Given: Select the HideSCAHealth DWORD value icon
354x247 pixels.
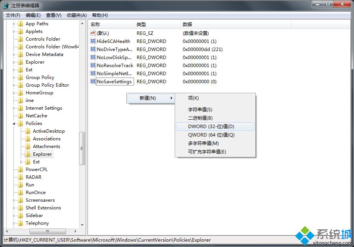Looking at the screenshot, I should click(93, 41).
